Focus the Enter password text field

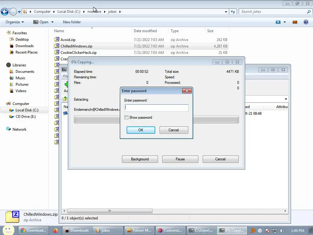click(156, 108)
